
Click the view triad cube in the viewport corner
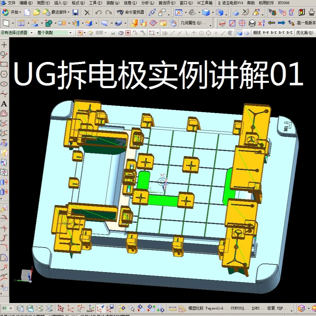tap(25, 276)
